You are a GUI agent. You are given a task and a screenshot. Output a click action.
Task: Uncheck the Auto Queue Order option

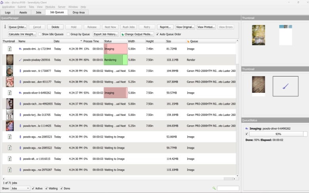(157, 34)
